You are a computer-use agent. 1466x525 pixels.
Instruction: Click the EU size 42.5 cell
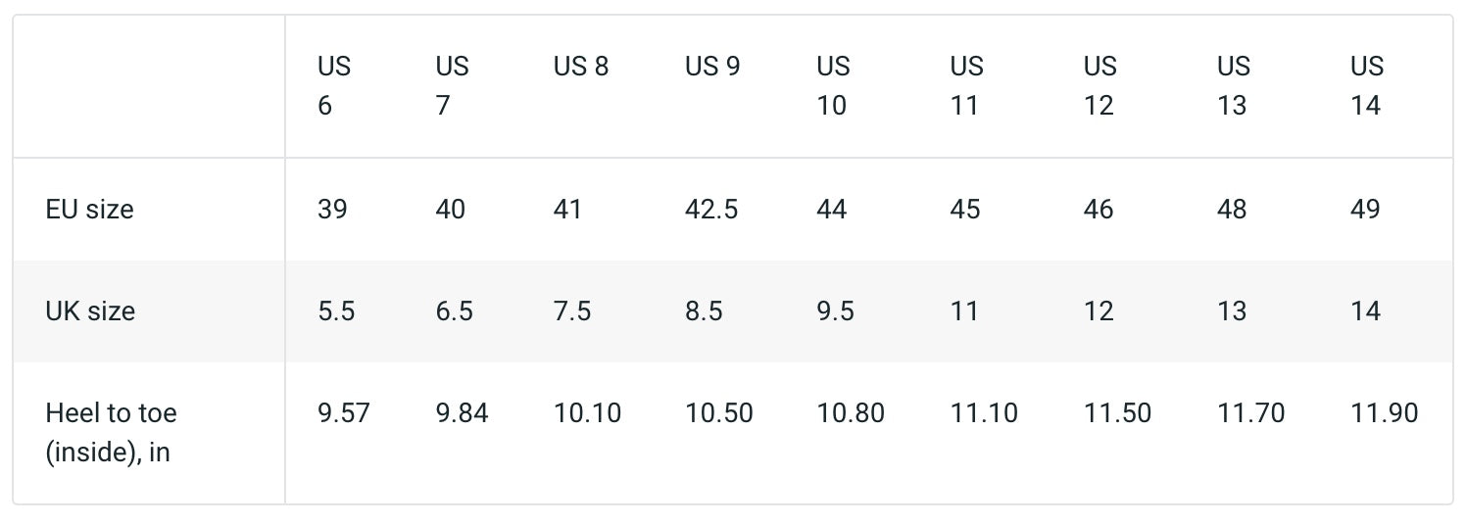711,210
